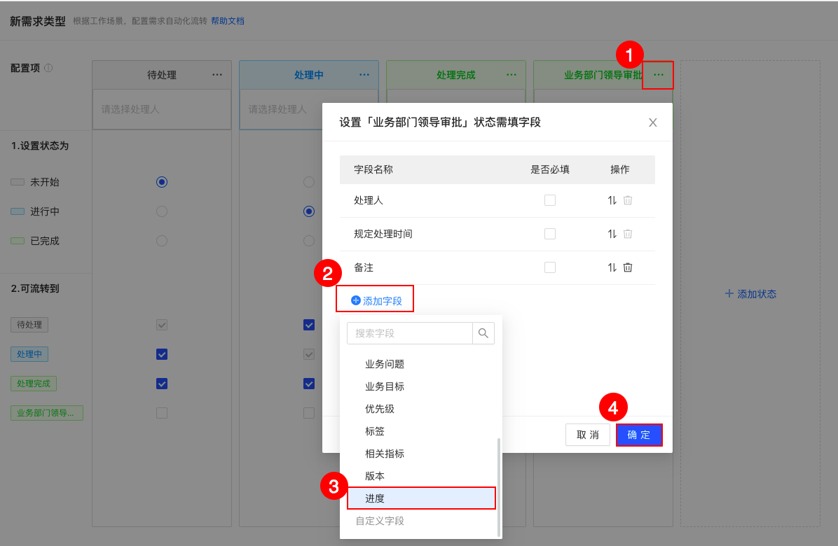The width and height of the screenshot is (838, 546).
Task: Open the 处理中 column ellipsis menu
Action: pos(364,75)
